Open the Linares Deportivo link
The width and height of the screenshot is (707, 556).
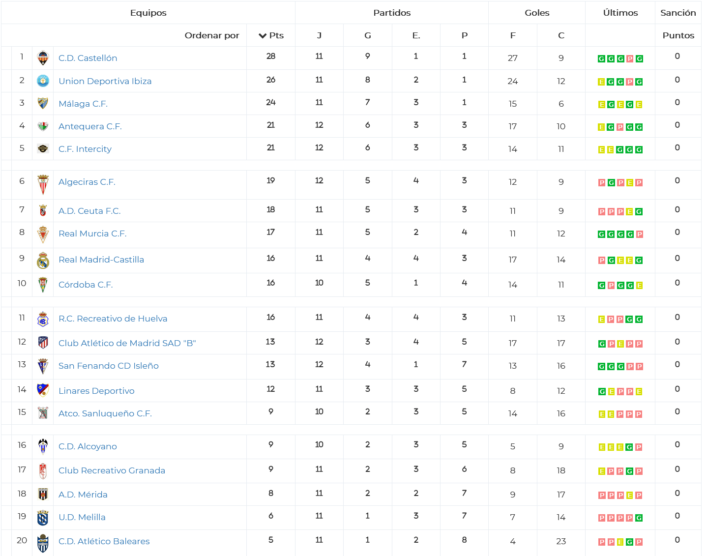(96, 391)
